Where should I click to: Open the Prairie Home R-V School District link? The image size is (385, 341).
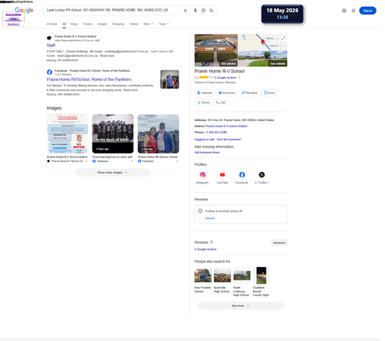point(226,127)
